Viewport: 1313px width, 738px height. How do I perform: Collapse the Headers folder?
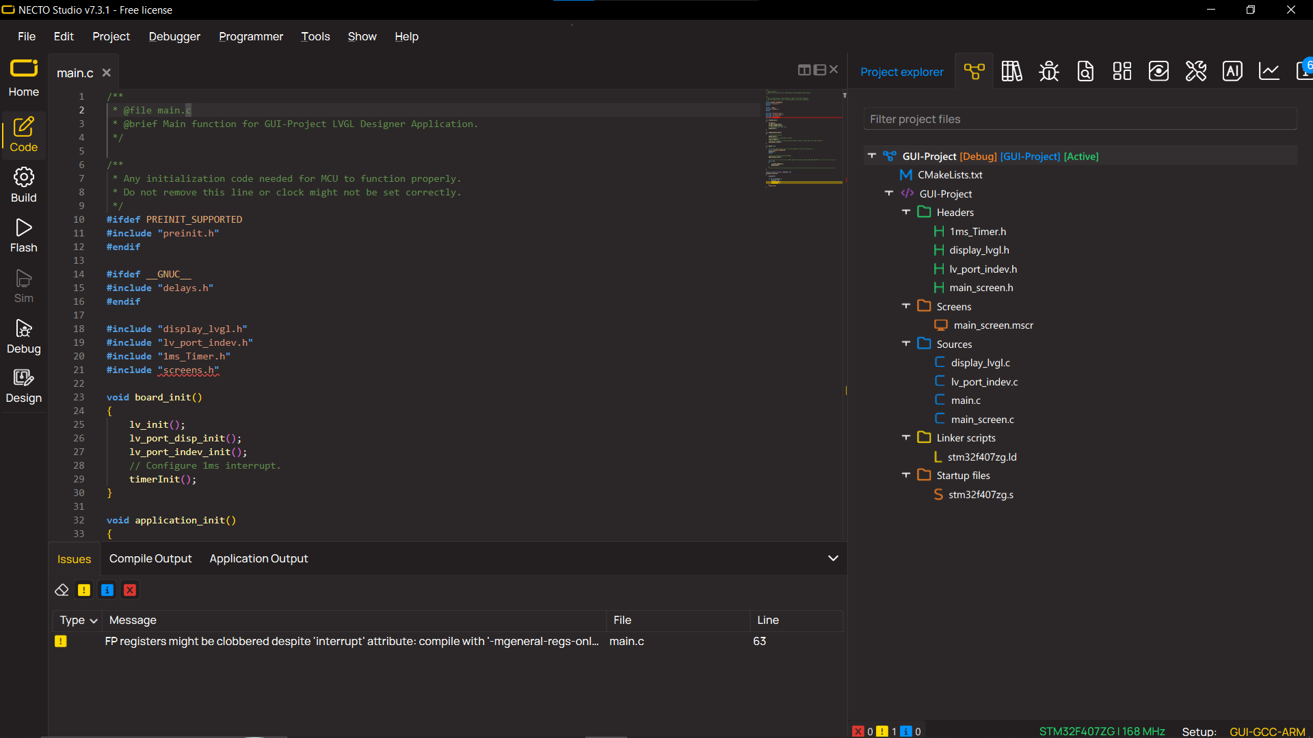[x=906, y=213]
